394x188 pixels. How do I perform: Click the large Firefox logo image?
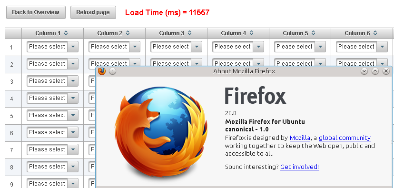coord(161,132)
